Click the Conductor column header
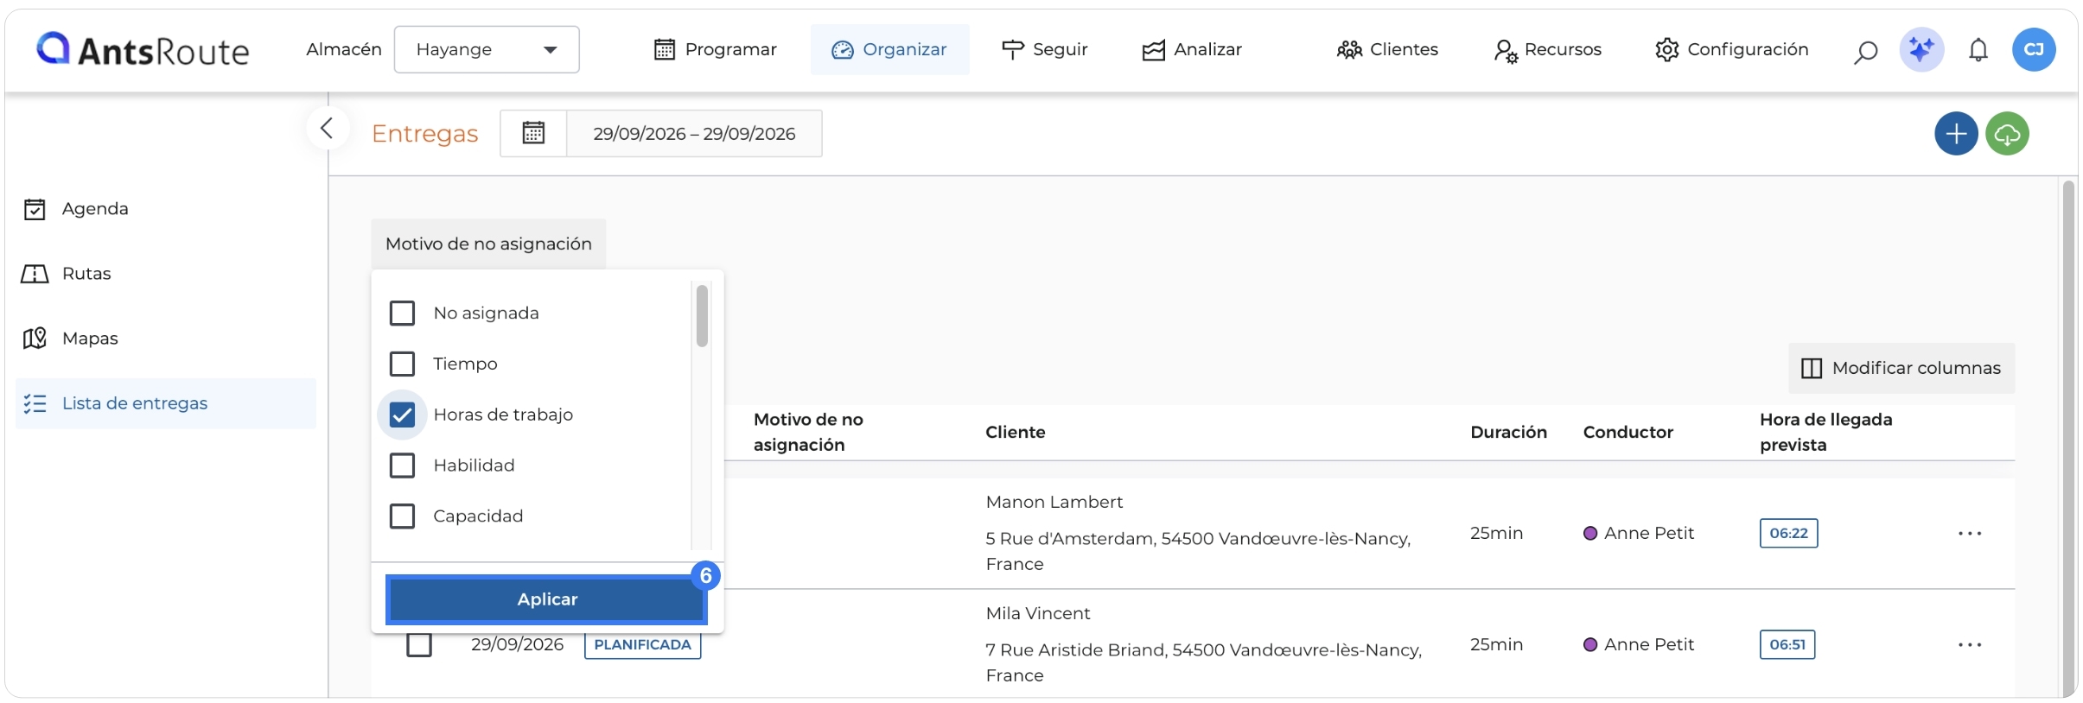2083x703 pixels. 1628,432
